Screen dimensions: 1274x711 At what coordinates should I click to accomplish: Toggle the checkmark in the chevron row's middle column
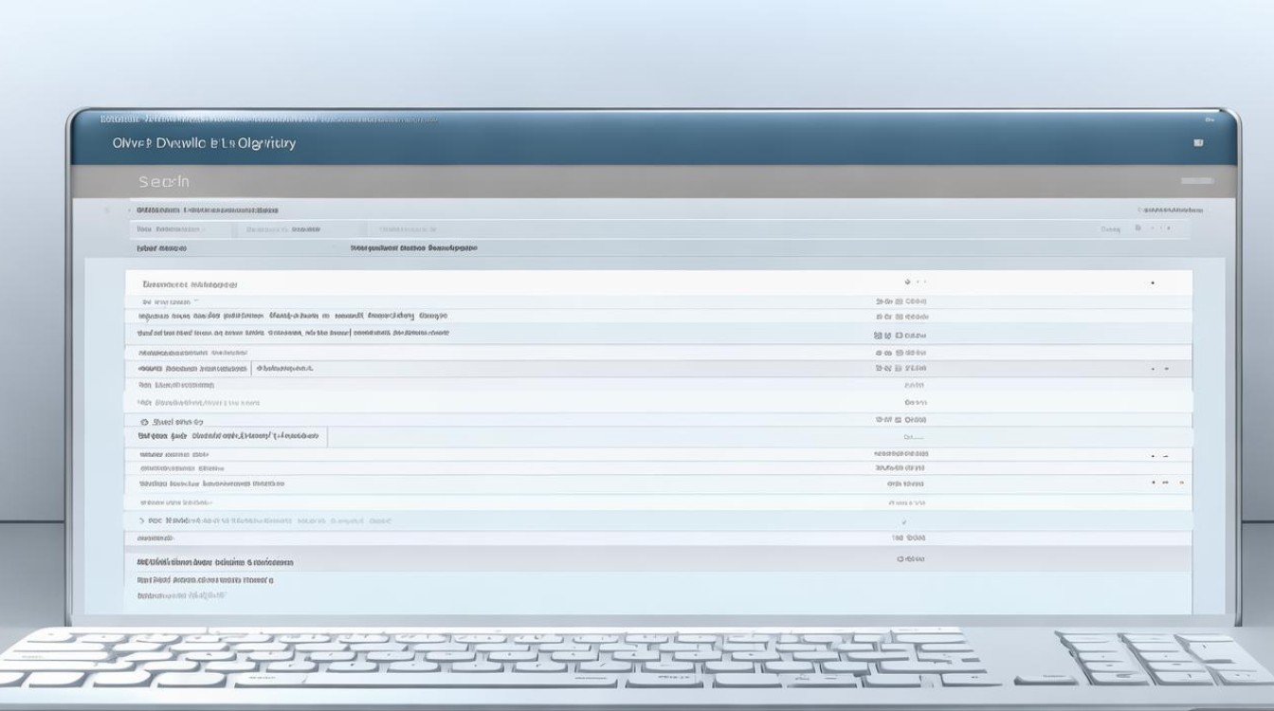click(x=903, y=521)
